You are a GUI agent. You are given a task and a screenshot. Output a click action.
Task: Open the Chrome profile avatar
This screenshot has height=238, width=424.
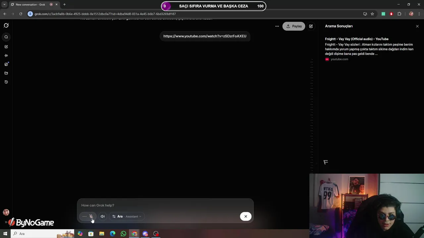[x=411, y=14]
